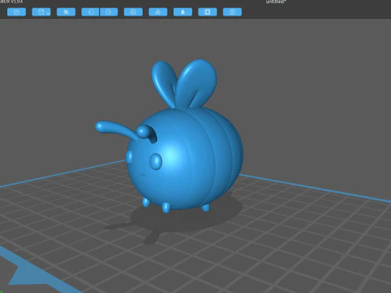Click the third toolbar button, screenshot icon
Viewport: 391px width, 293px height.
coord(66,12)
